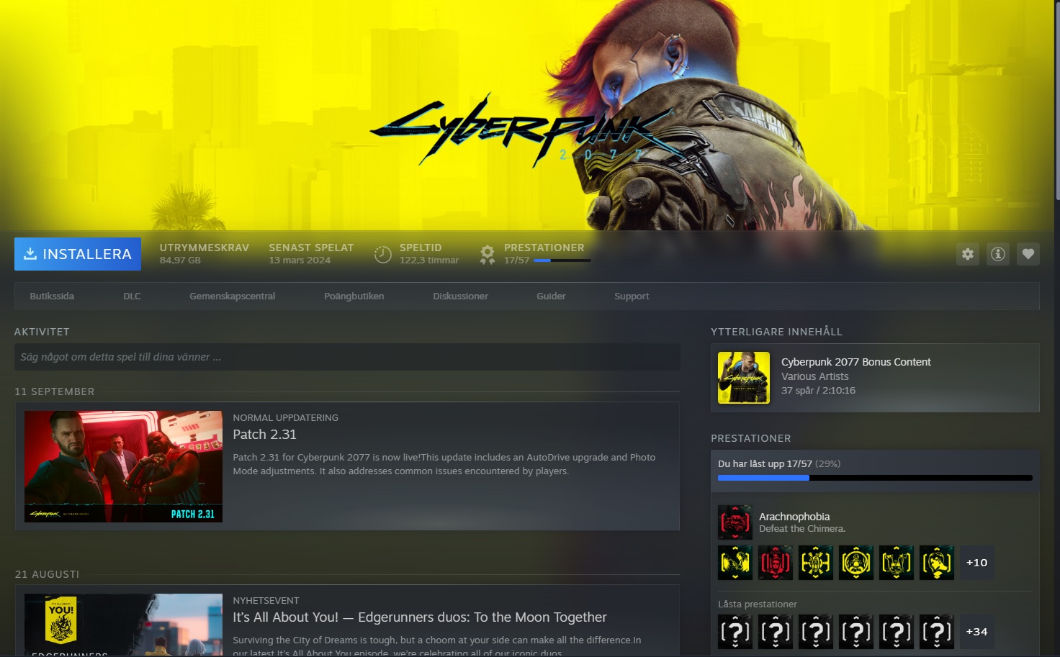Click the 'Du har låst upp 17/57' text
The image size is (1060, 657).
(x=765, y=464)
